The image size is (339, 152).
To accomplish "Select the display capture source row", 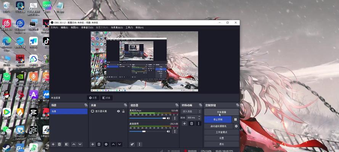I will (x=108, y=111).
